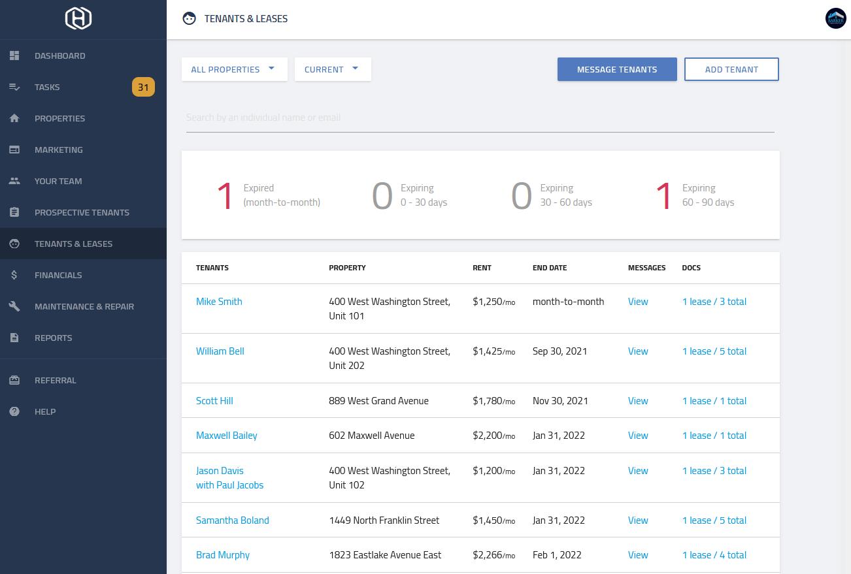Open tenant Samantha Boland
This screenshot has height=574, width=851.
(x=233, y=520)
